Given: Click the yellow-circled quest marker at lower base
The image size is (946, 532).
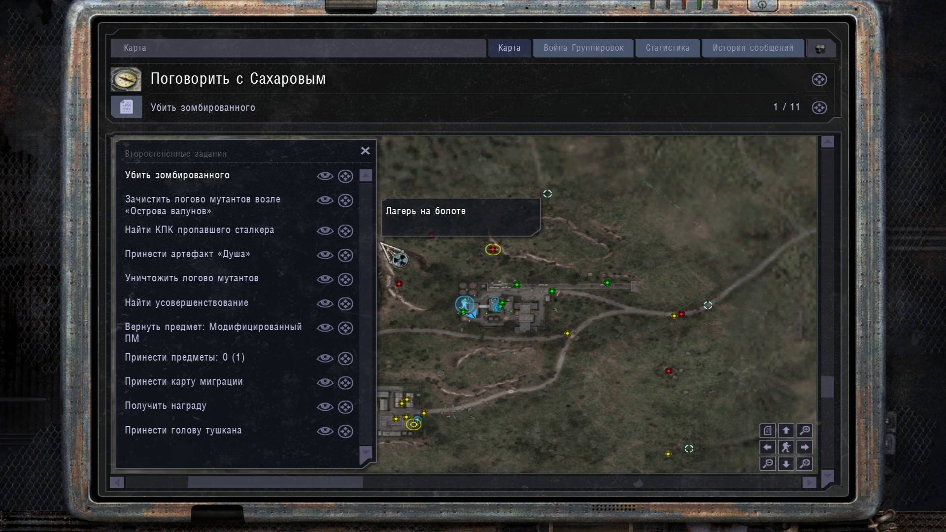Looking at the screenshot, I should pos(413,424).
